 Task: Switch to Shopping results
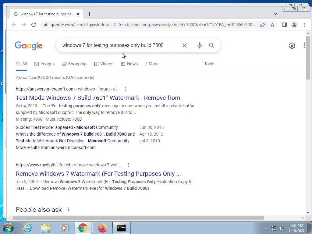pos(74,64)
